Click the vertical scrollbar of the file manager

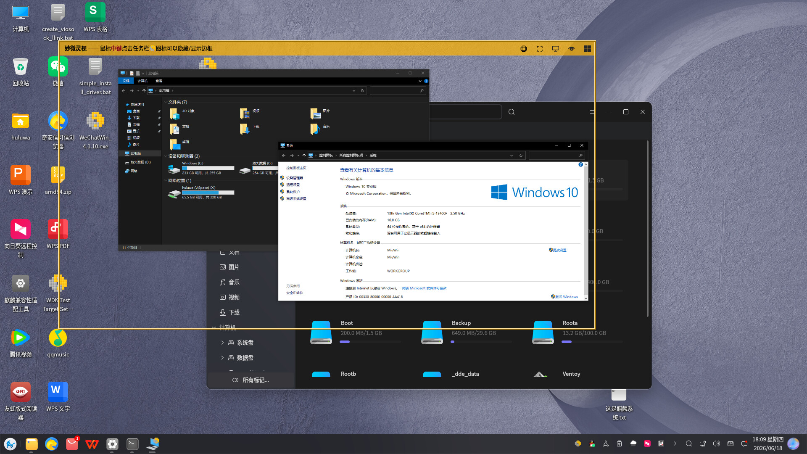tap(647, 229)
